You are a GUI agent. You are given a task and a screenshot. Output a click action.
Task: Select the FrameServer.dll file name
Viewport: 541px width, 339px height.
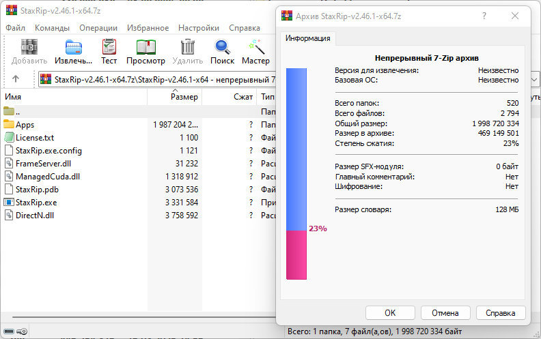[43, 164]
